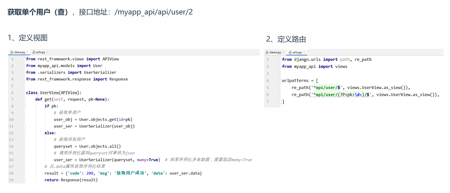Close the urls.py tab in left editor

pyautogui.click(x=47, y=52)
